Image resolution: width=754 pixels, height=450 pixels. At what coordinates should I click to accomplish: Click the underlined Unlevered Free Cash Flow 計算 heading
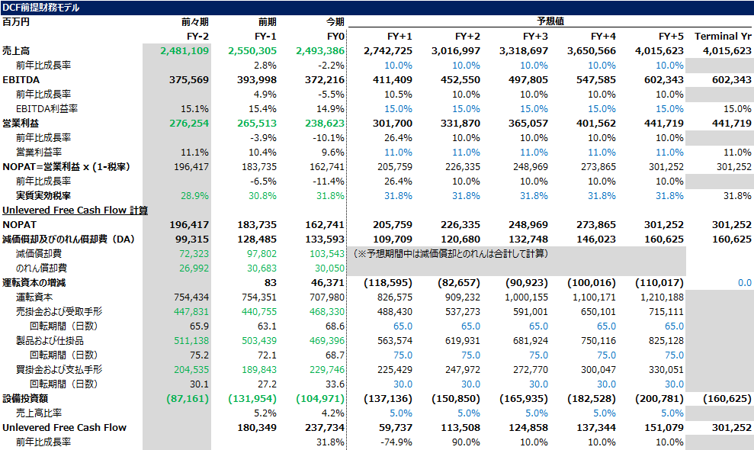pos(75,211)
